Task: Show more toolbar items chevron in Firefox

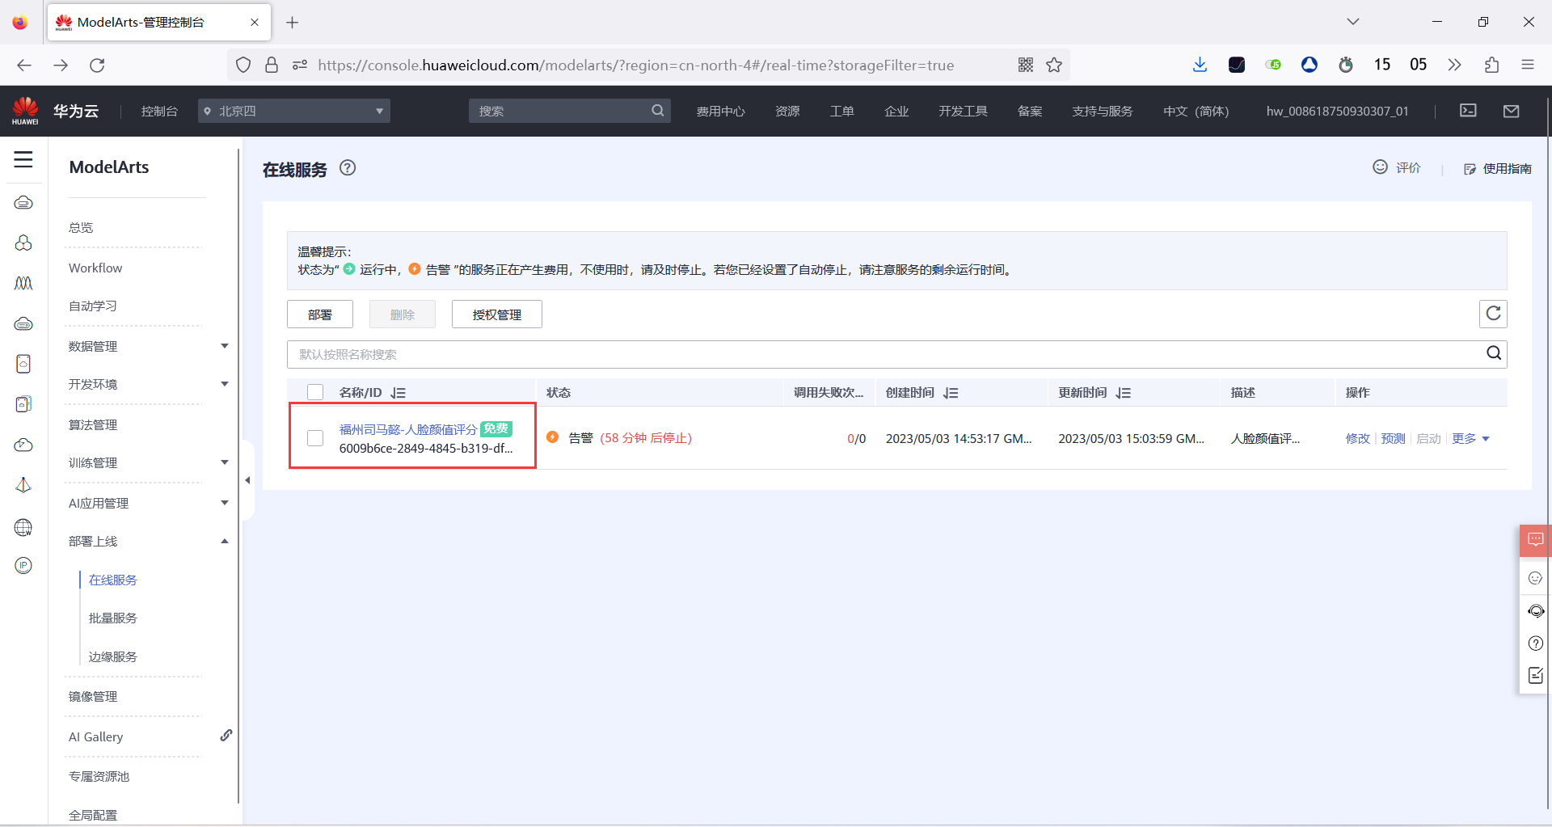Action: (x=1454, y=65)
